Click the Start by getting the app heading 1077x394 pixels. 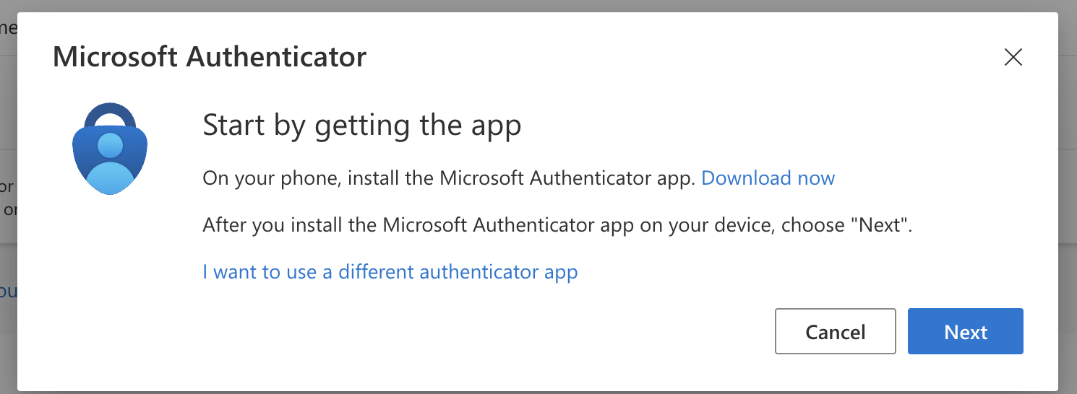361,126
